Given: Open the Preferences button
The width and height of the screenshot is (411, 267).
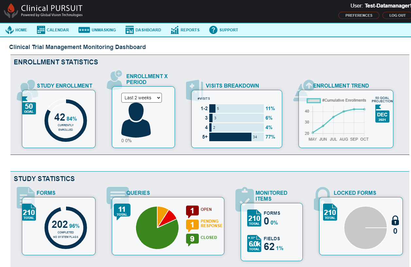Looking at the screenshot, I should pos(359,15).
